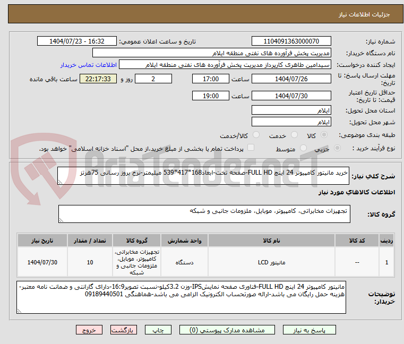Click the گروه کالا textarea
404x344 pixels.
click(x=204, y=214)
